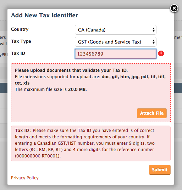This screenshot has width=182, height=190.
Task: Click the red error icon beside Tax ID
Action: (161, 53)
